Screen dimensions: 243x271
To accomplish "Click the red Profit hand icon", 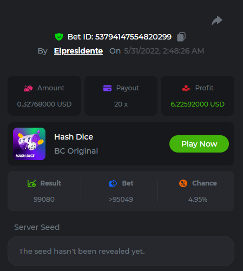I will tap(186, 88).
